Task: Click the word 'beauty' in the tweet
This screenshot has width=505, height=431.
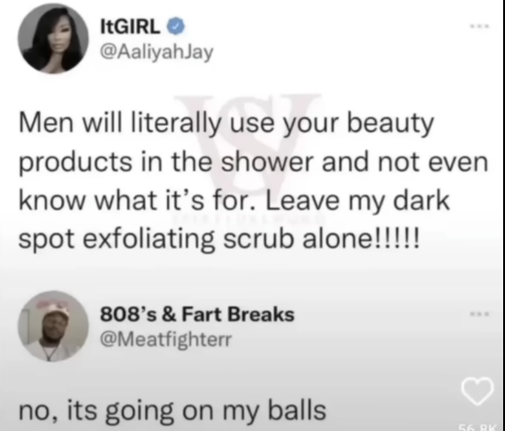Action: pyautogui.click(x=390, y=125)
